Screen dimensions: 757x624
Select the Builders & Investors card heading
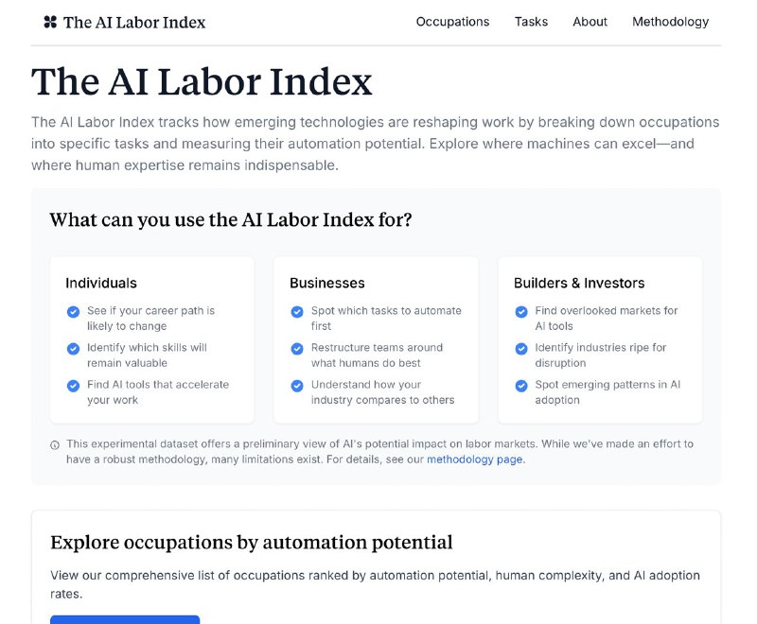(x=579, y=283)
